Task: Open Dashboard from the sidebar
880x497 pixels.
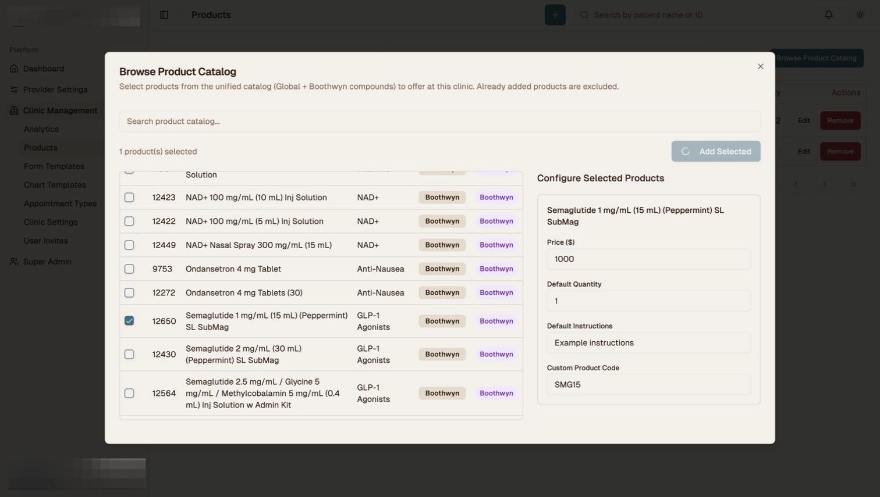Action: pos(44,69)
